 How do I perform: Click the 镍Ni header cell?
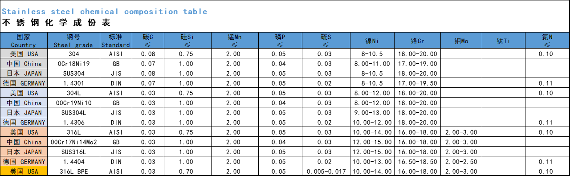(372, 41)
